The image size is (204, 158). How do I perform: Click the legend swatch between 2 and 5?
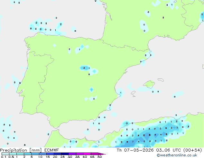pyautogui.click(x=28, y=154)
